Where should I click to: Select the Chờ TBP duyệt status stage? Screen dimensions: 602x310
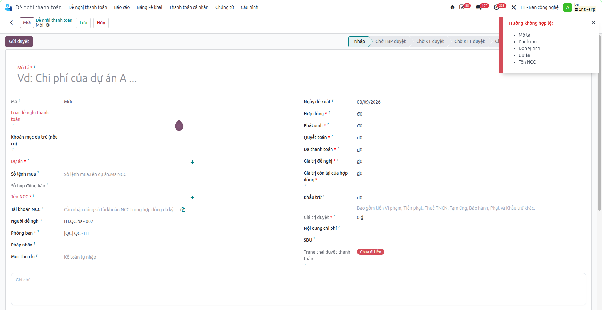click(x=391, y=41)
